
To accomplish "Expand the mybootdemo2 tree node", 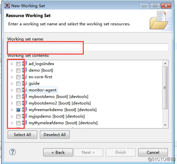I will [12, 103].
